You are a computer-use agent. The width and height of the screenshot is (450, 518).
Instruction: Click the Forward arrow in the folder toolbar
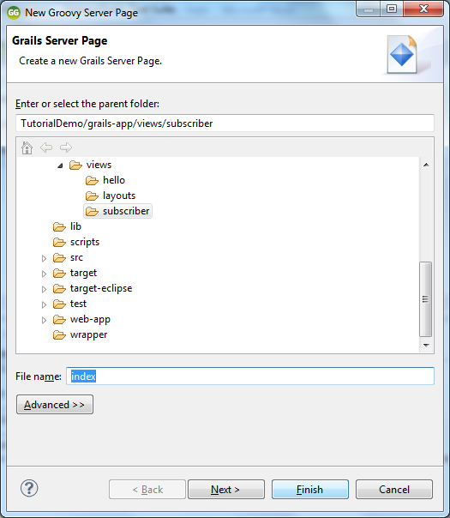[66, 148]
